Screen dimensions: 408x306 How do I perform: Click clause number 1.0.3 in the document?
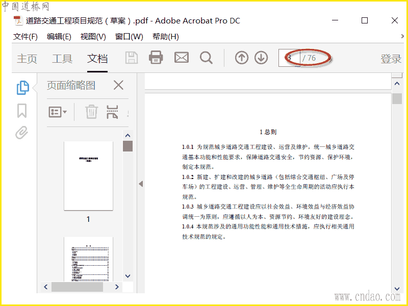188,207
